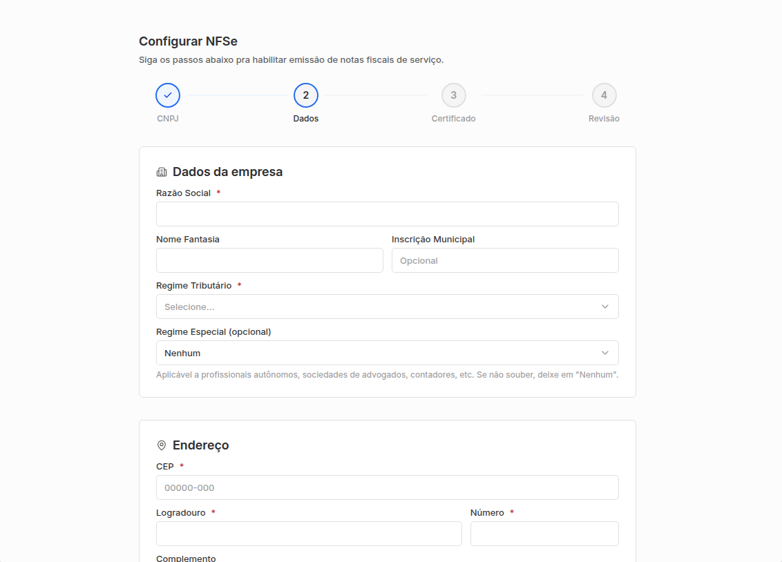Click the Inscrição Municipal label
Image resolution: width=782 pixels, height=562 pixels.
coord(433,240)
